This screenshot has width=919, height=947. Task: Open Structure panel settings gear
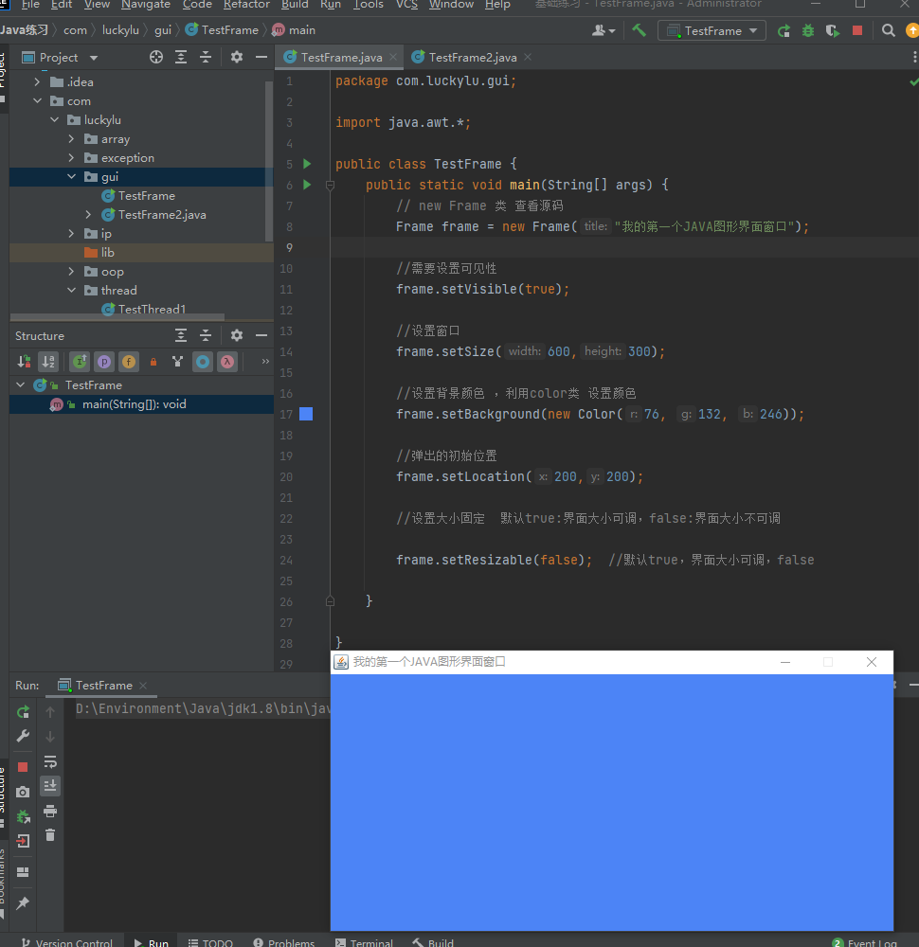pos(237,335)
